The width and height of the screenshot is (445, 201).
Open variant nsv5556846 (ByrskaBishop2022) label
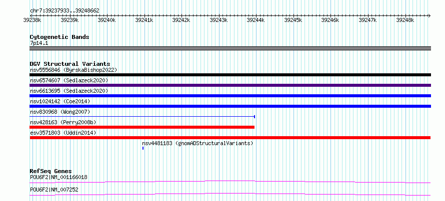click(73, 70)
